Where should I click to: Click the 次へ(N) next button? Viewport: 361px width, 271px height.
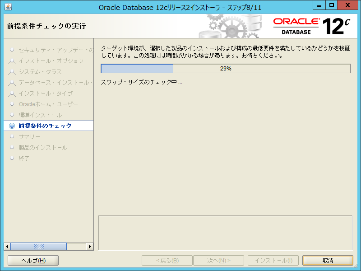(x=219, y=261)
